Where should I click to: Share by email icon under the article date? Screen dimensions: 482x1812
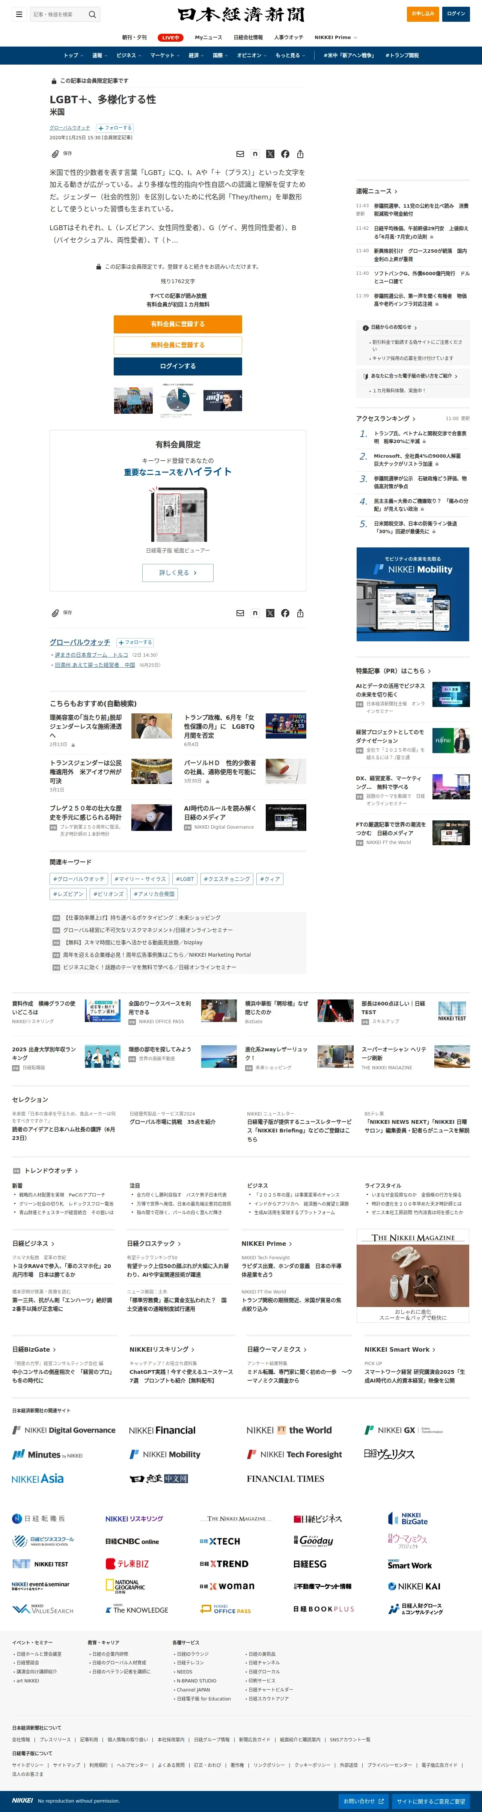(240, 154)
